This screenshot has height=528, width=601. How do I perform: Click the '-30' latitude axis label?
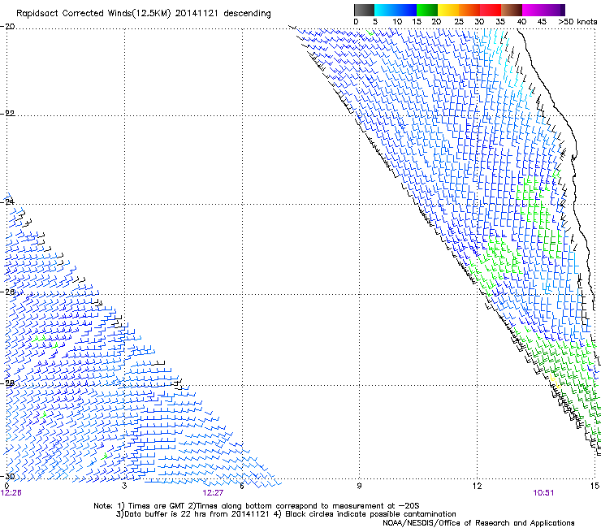tap(7, 476)
